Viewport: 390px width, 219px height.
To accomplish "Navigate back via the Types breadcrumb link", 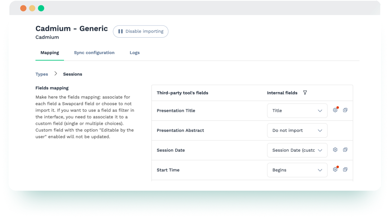I will point(42,74).
